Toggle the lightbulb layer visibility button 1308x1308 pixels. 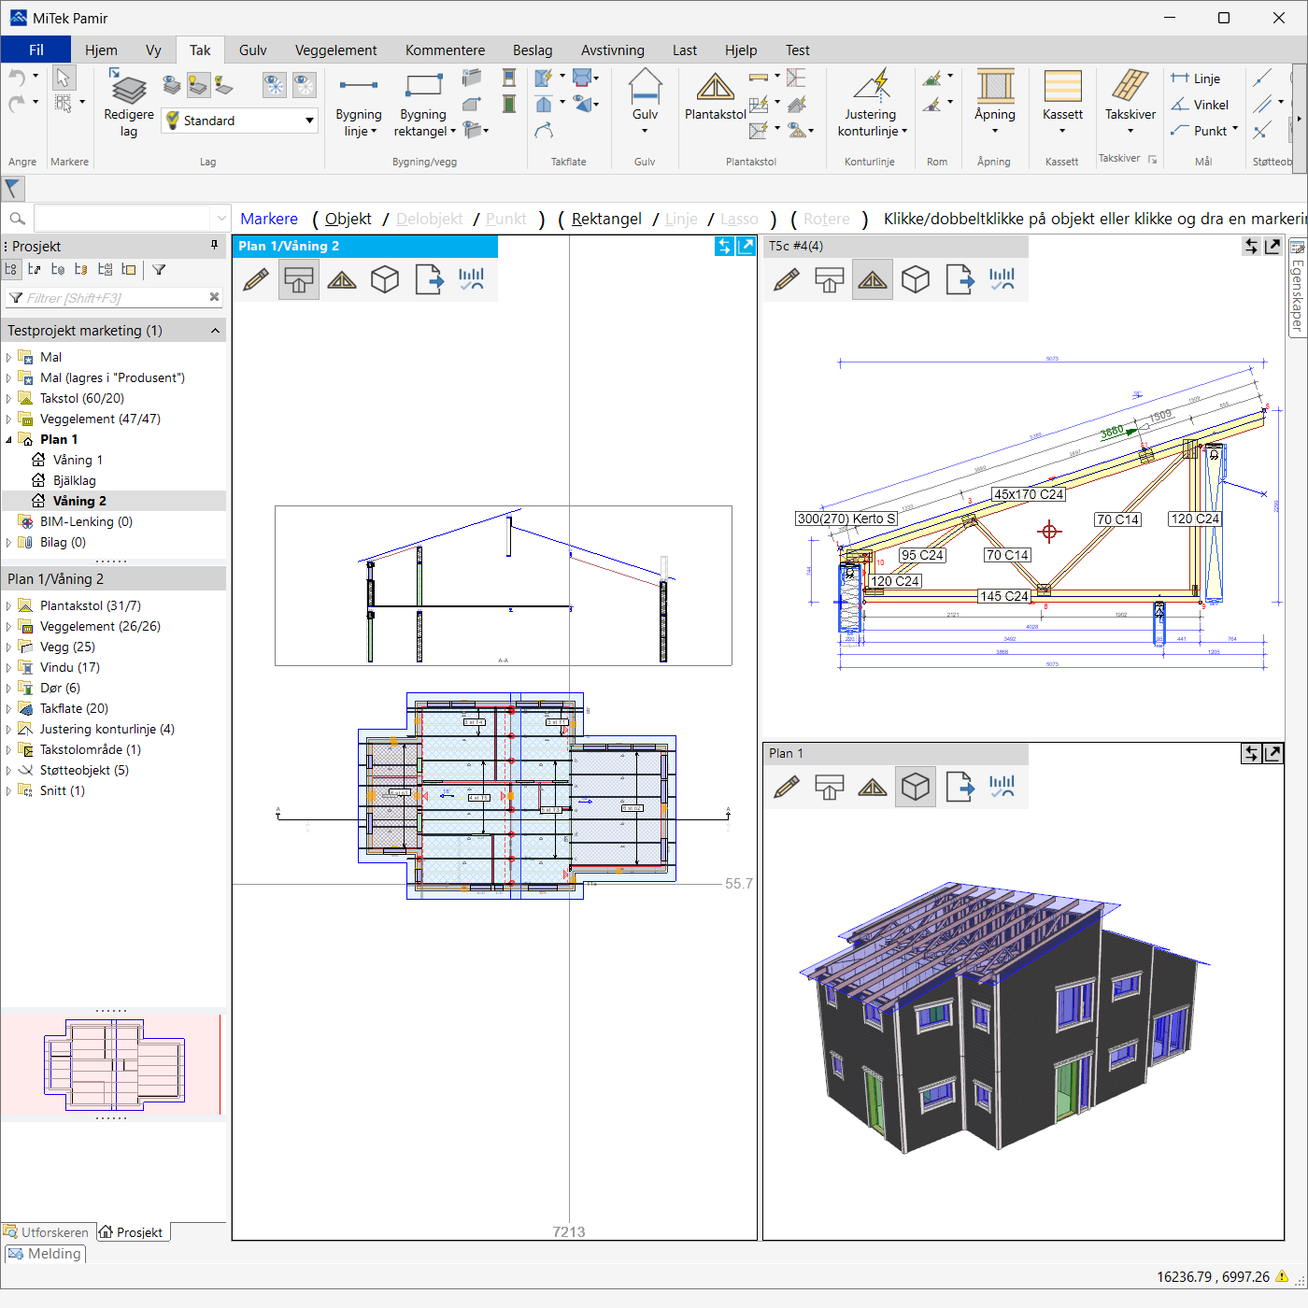click(x=198, y=86)
